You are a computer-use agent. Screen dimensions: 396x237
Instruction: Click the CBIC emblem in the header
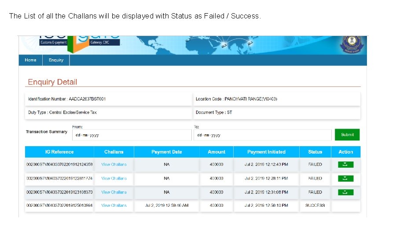(x=352, y=44)
